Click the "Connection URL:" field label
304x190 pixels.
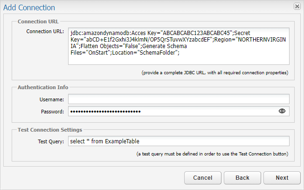[x=45, y=31]
